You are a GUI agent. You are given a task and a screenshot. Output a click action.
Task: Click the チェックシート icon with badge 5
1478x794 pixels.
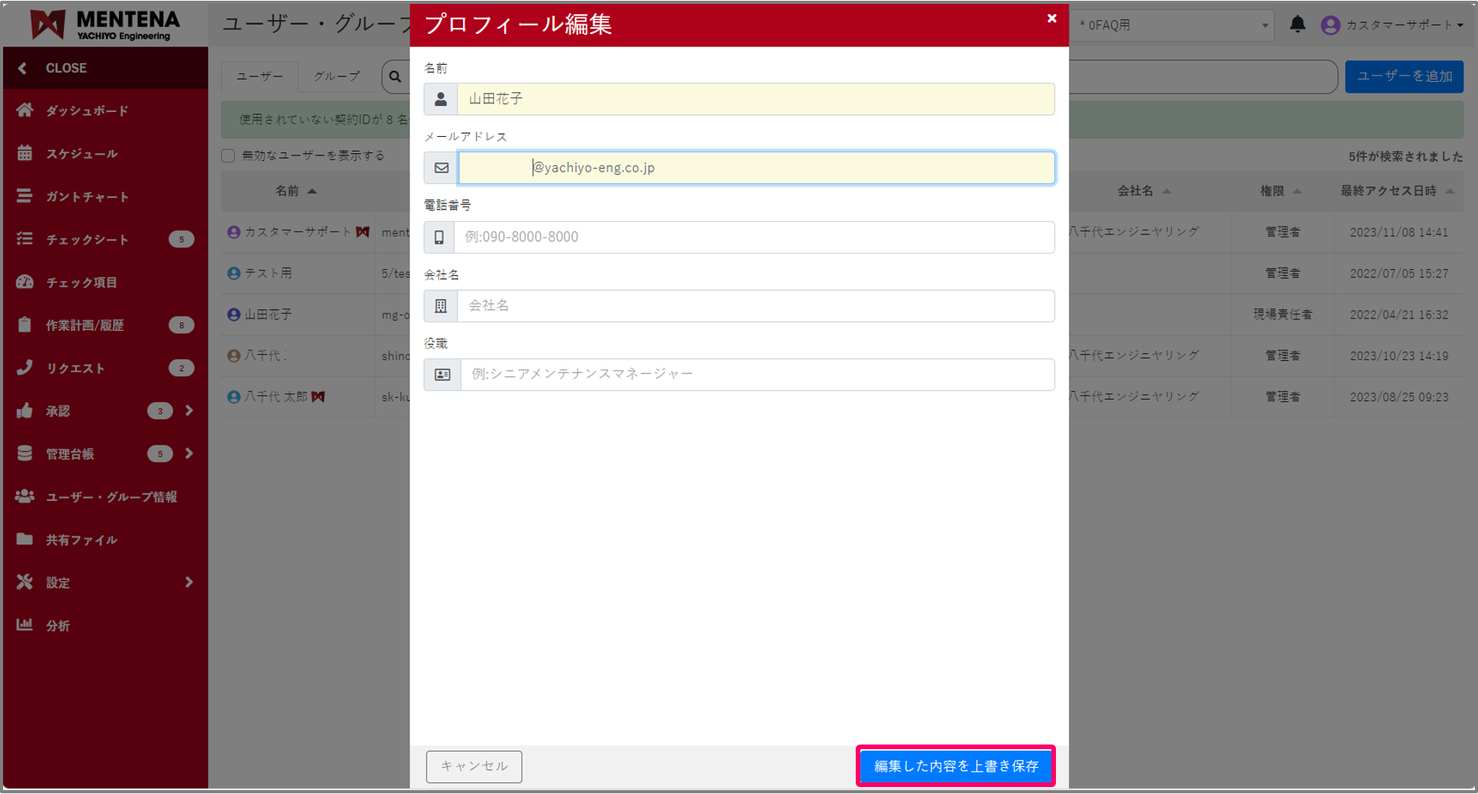[26, 239]
